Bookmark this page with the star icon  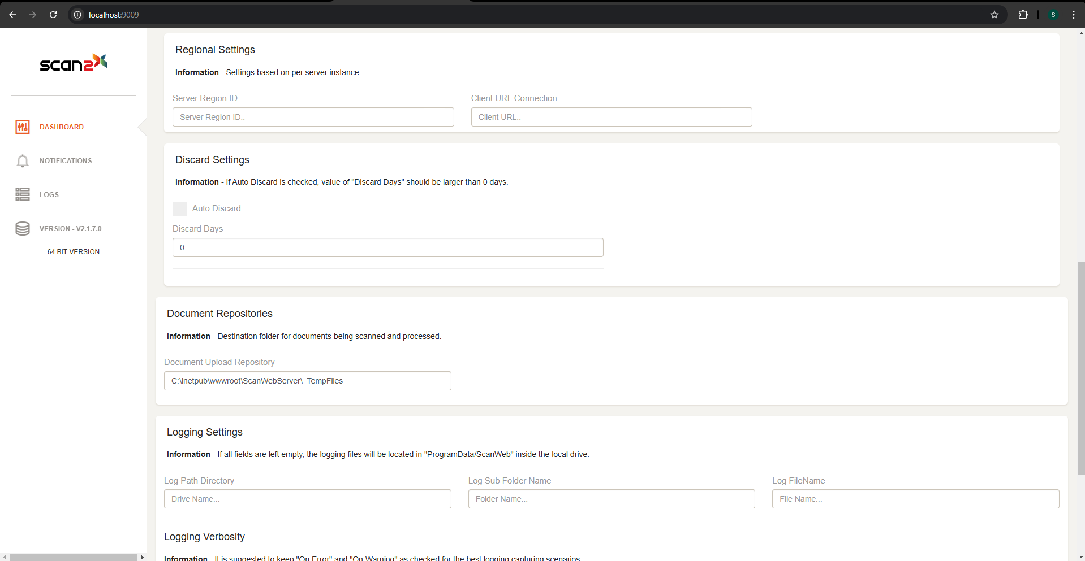994,15
